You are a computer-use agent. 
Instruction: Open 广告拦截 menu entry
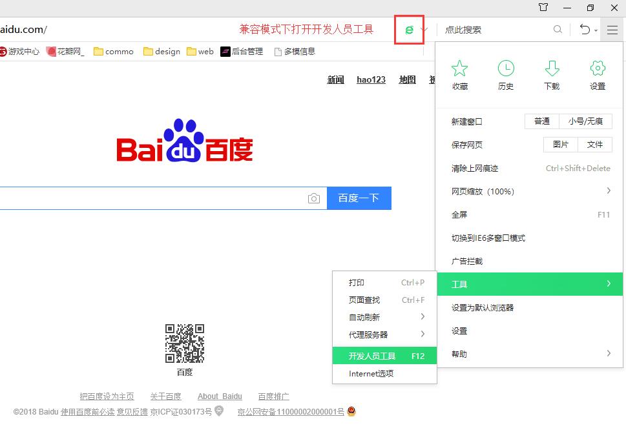(x=530, y=261)
